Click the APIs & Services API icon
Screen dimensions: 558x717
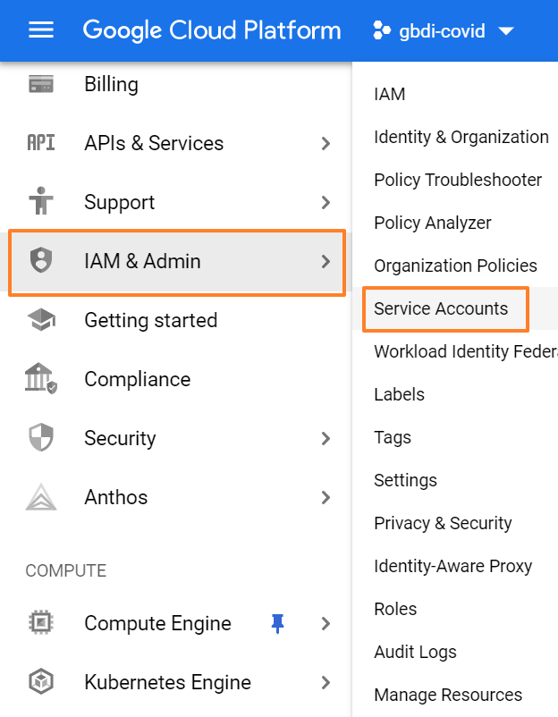click(x=41, y=143)
